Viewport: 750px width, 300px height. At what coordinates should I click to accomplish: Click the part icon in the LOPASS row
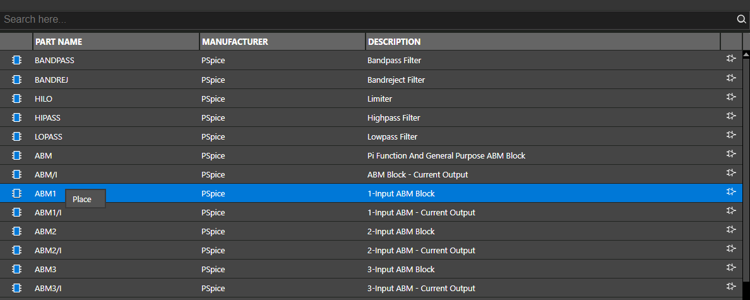pos(17,136)
